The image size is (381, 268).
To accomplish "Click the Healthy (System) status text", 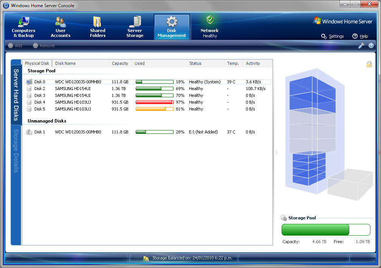I will [x=205, y=82].
